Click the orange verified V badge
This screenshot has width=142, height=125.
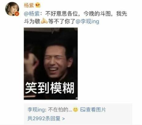coord(17,14)
